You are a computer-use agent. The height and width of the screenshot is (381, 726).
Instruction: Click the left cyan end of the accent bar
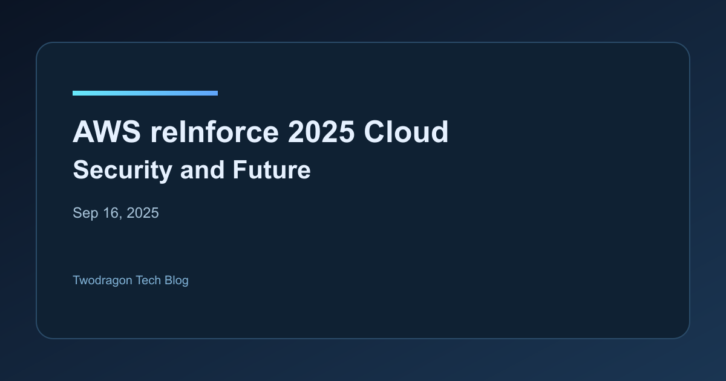(76, 93)
